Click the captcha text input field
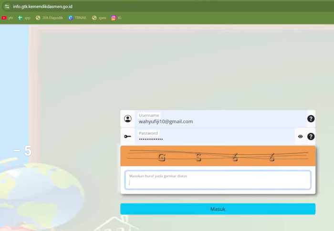Viewport: 334px width, 231px height. [218, 180]
